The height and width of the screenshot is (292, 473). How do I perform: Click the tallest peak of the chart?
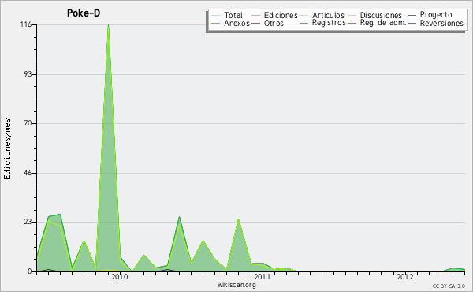click(x=108, y=26)
